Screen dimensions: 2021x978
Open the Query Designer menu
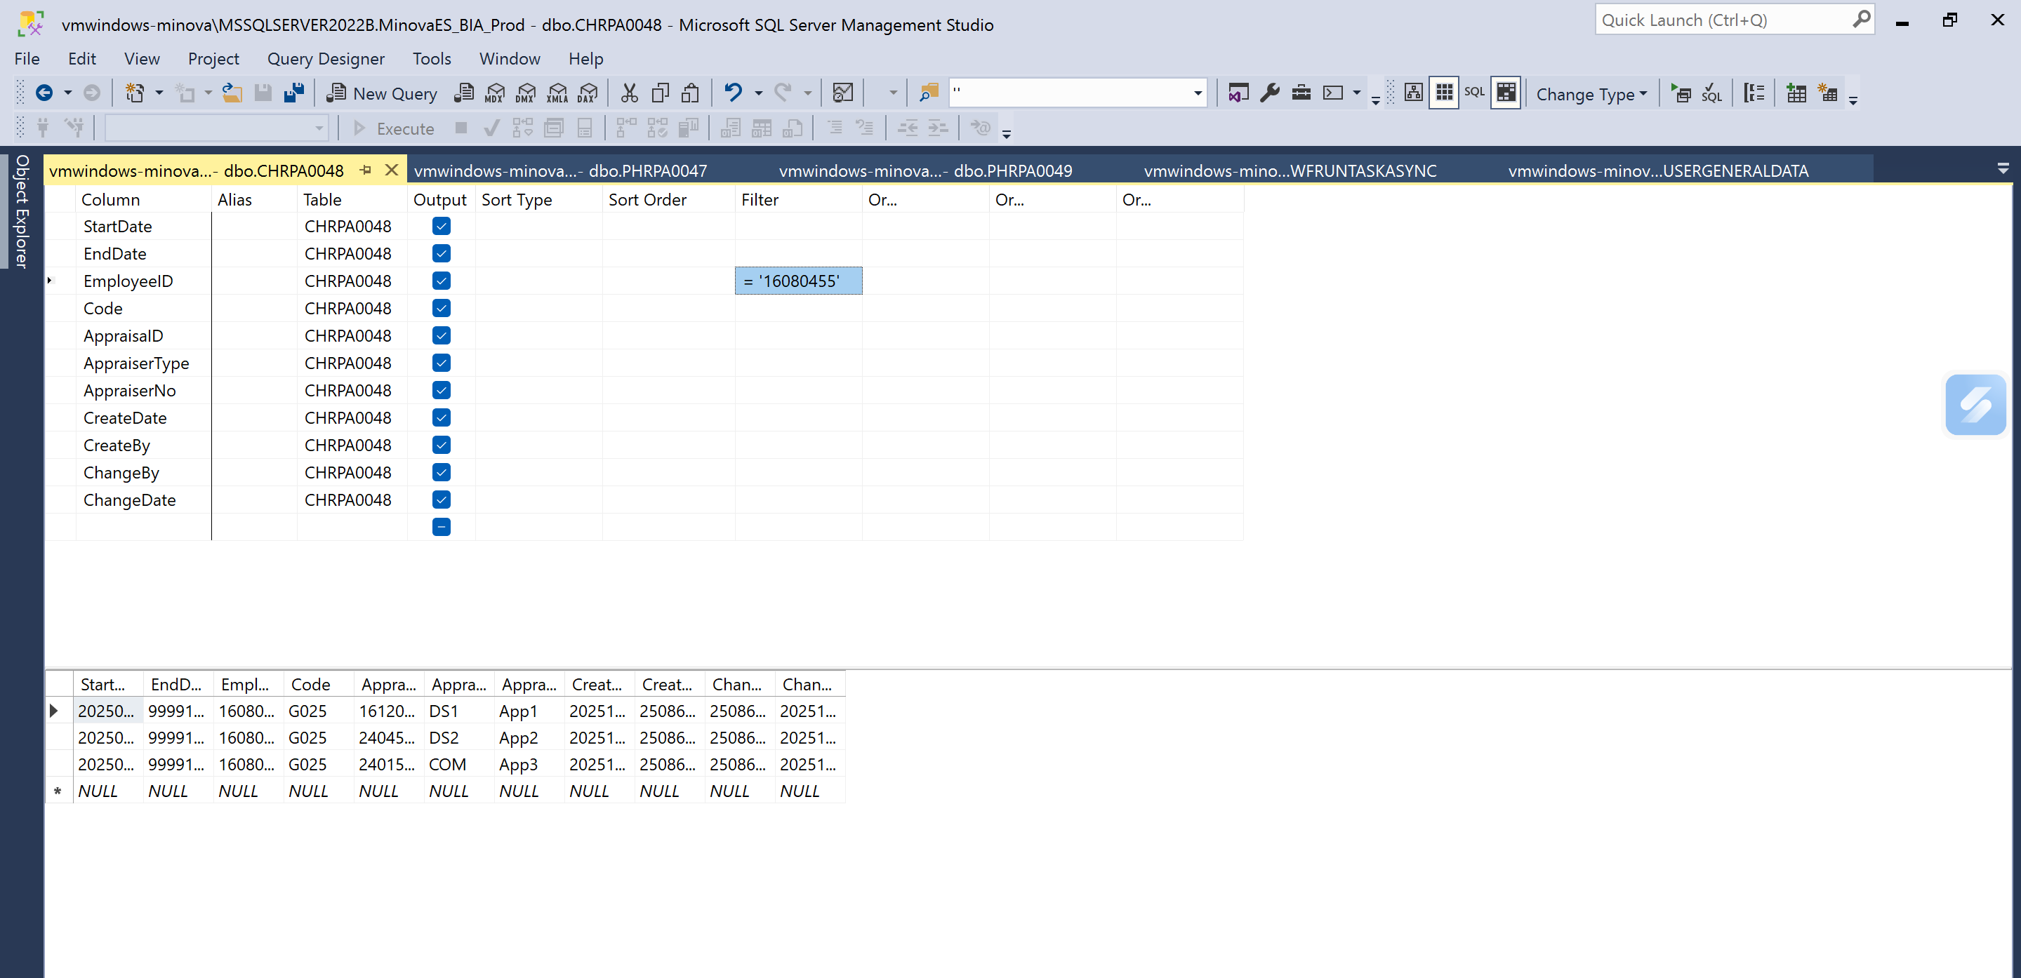(x=326, y=59)
